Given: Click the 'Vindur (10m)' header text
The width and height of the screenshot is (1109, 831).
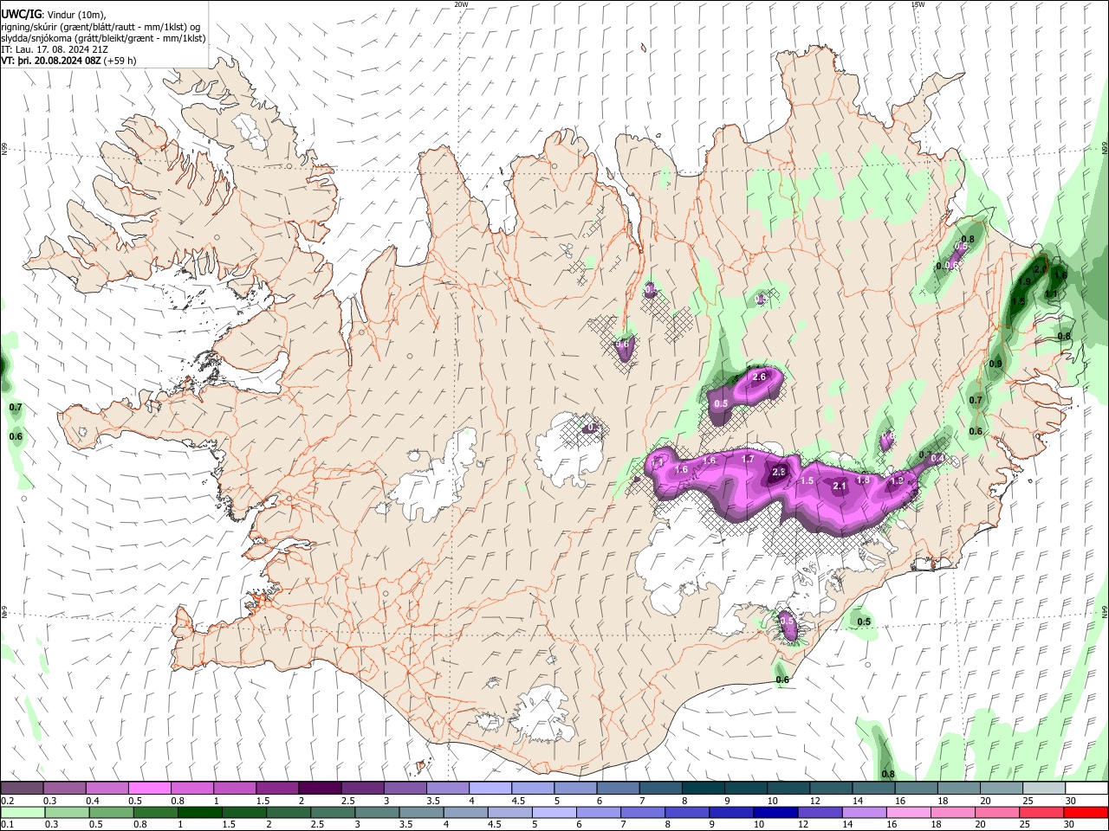Looking at the screenshot, I should pyautogui.click(x=76, y=15).
